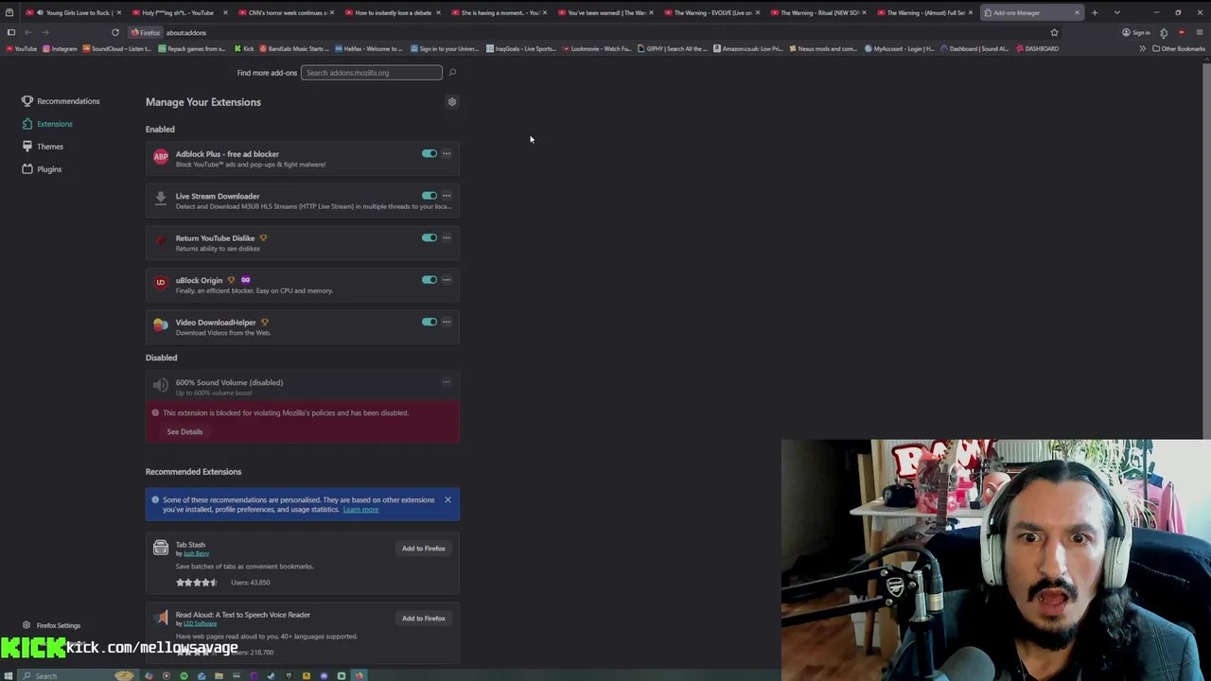
Task: Turn off Return YouTube Dislike toggle
Action: tap(430, 237)
